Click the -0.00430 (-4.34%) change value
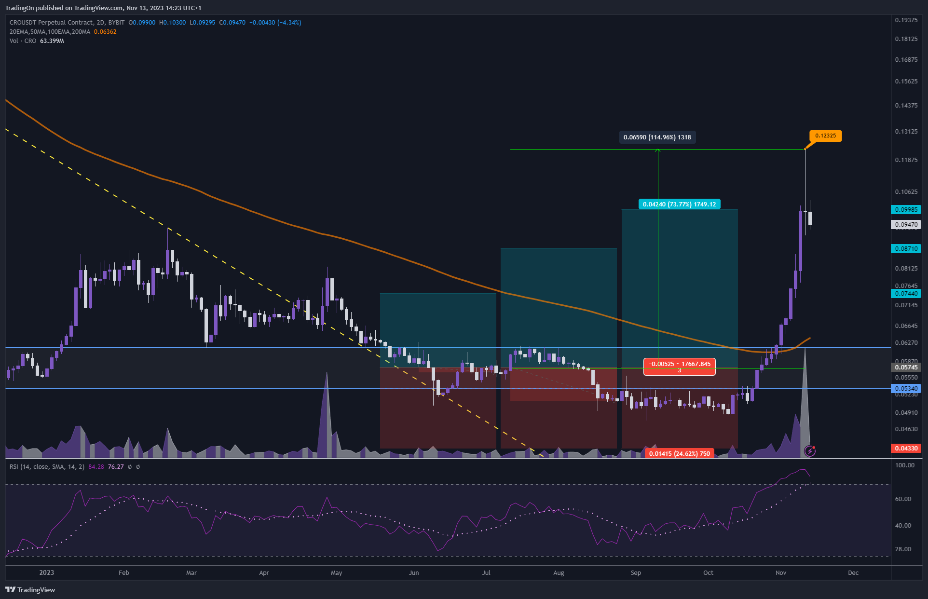 point(275,22)
